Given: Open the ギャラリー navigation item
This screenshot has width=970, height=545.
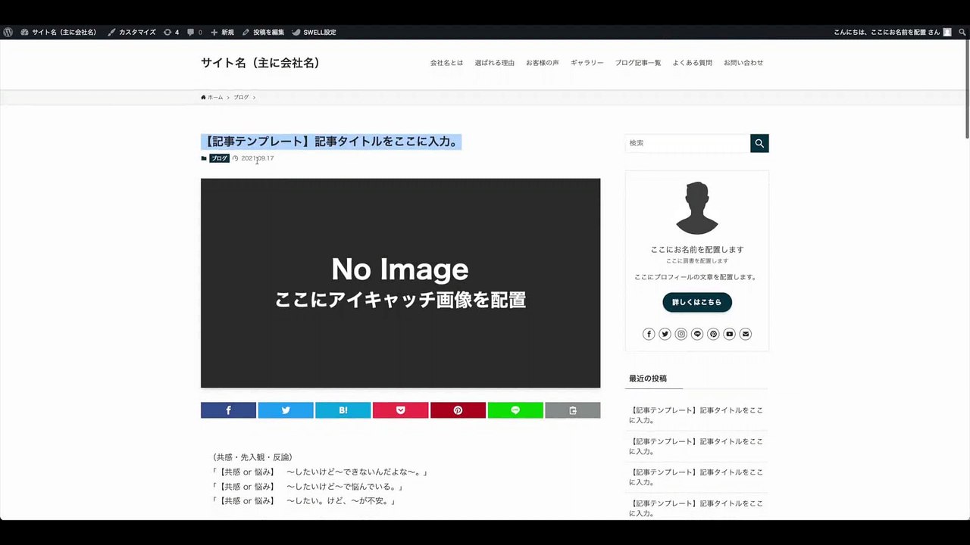Looking at the screenshot, I should (x=587, y=63).
